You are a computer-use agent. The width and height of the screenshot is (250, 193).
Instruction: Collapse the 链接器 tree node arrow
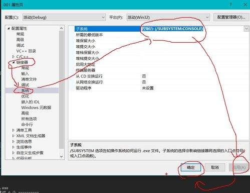pos(14,62)
